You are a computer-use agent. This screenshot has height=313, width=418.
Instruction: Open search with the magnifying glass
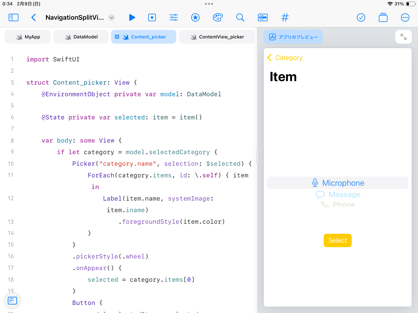(x=240, y=18)
